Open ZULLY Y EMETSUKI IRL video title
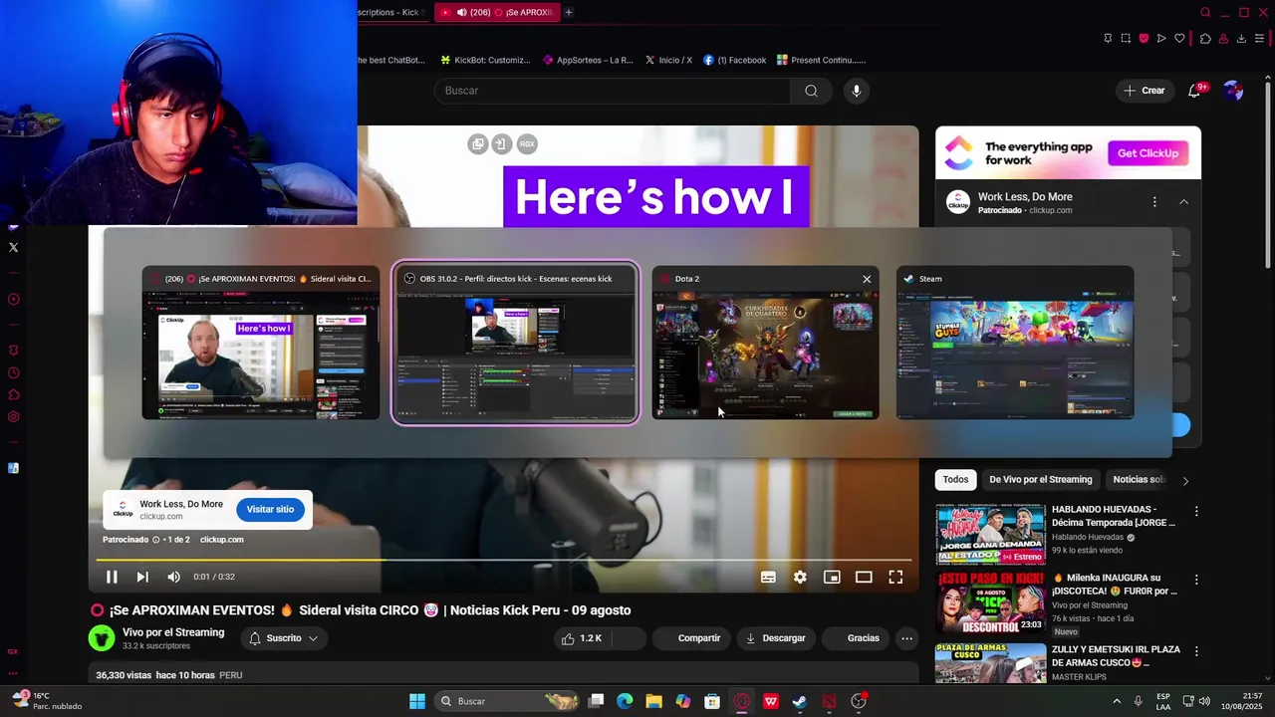This screenshot has width=1275, height=717. tap(1116, 656)
